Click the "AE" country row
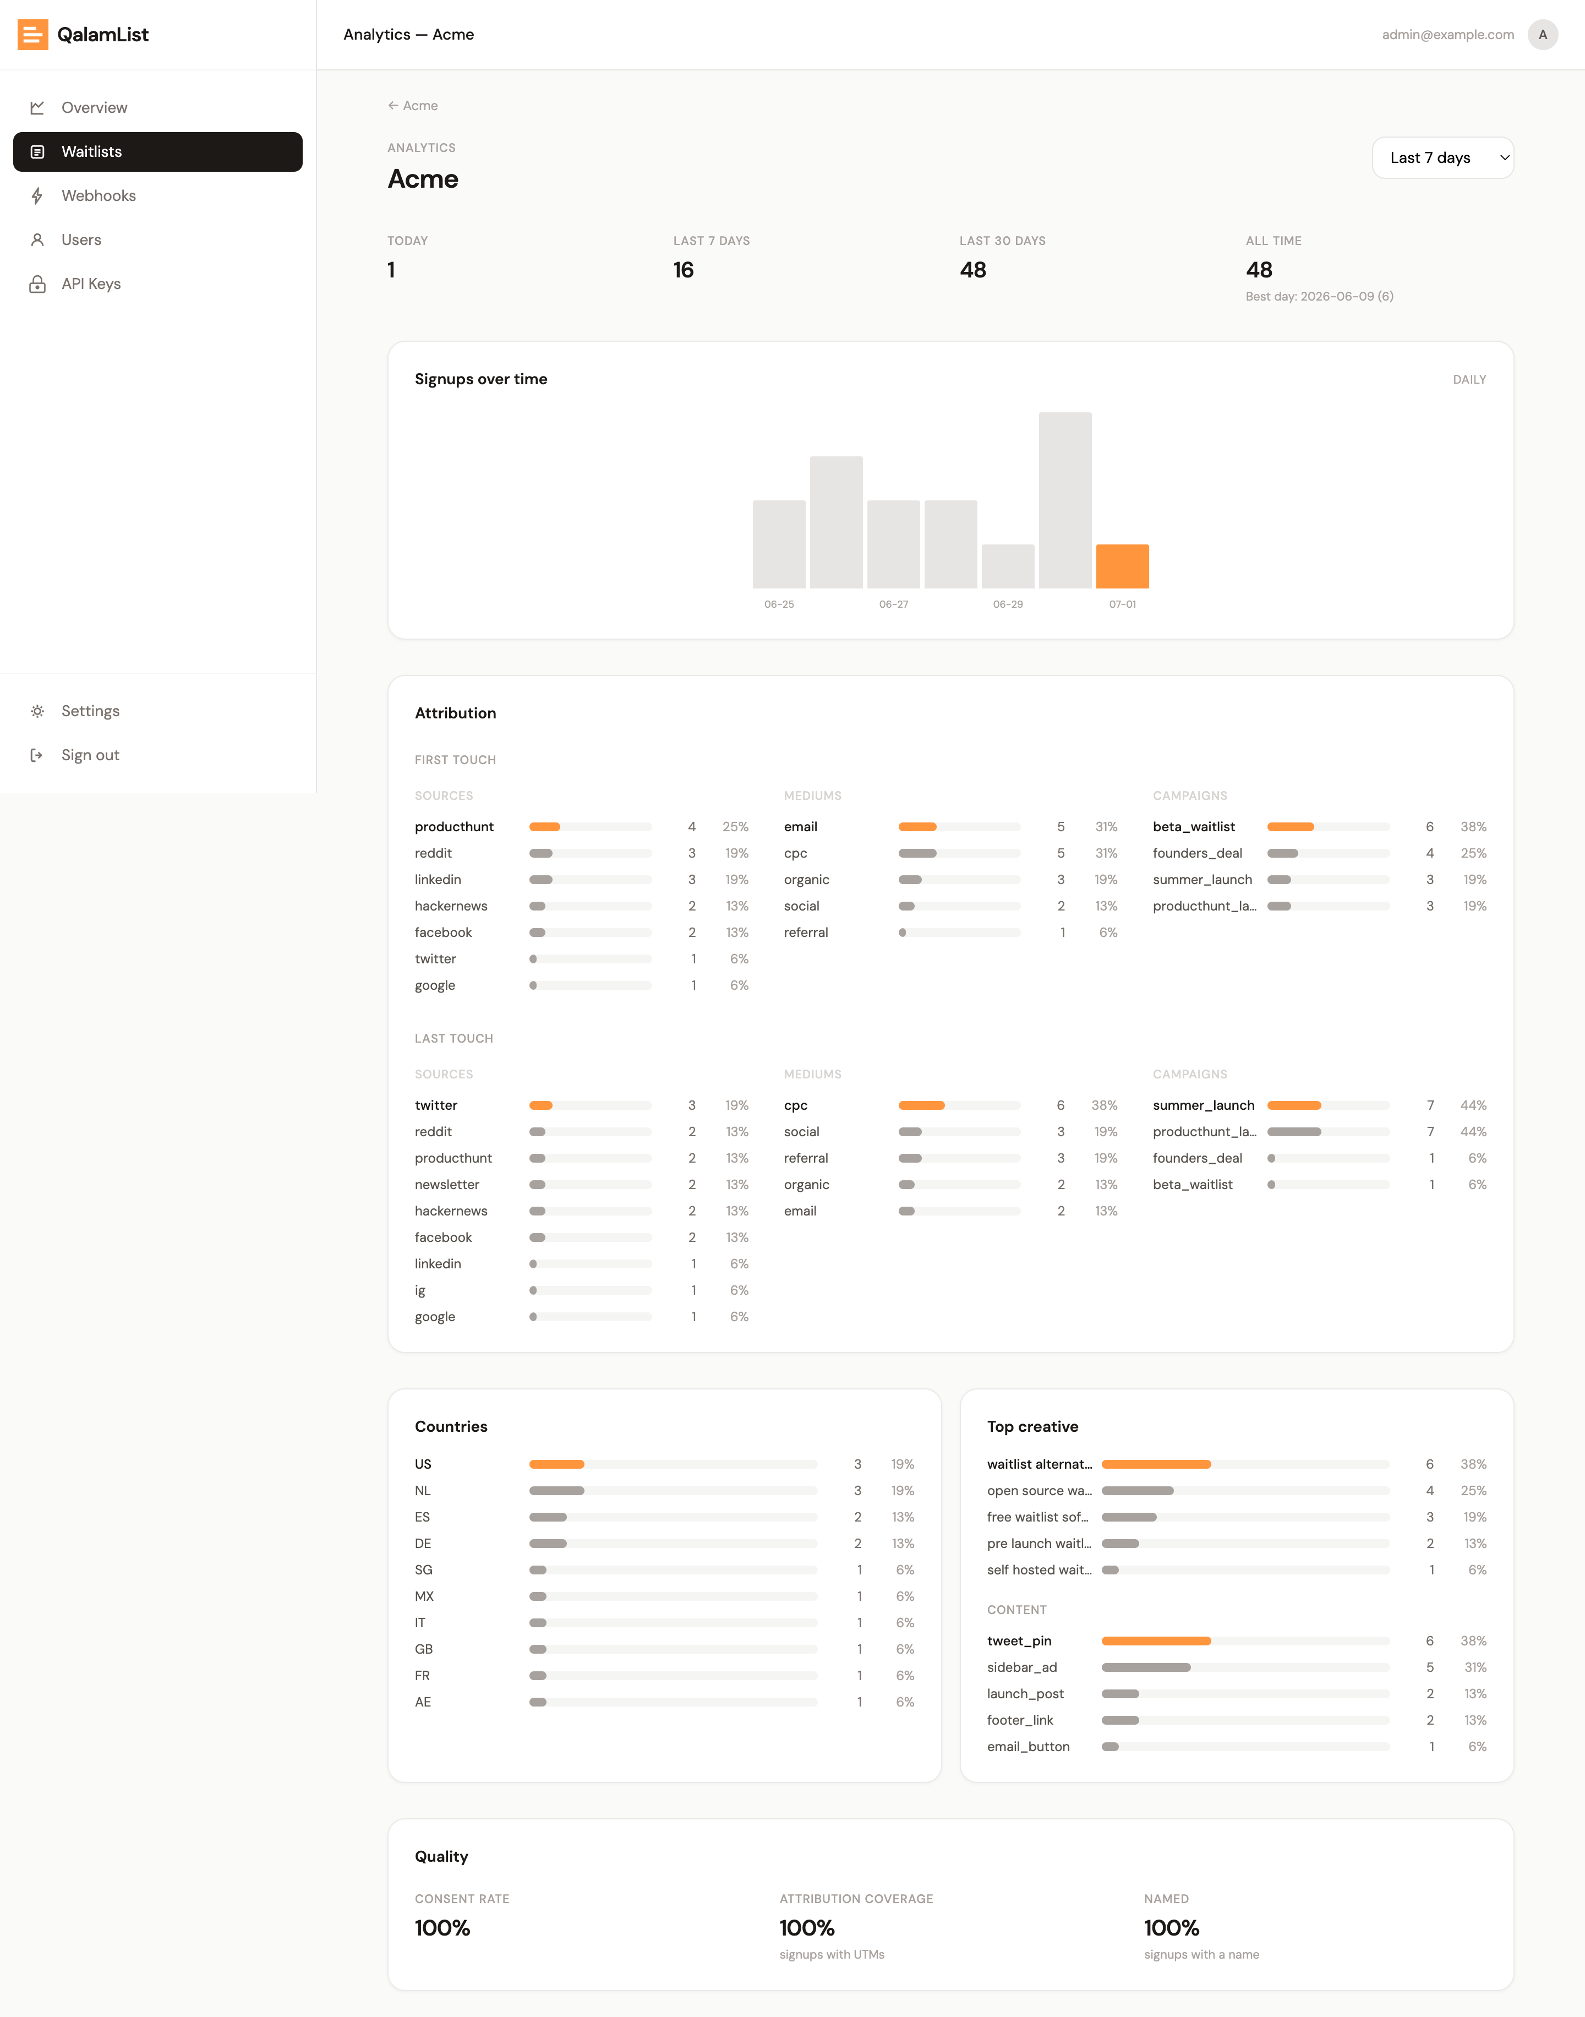 664,1702
